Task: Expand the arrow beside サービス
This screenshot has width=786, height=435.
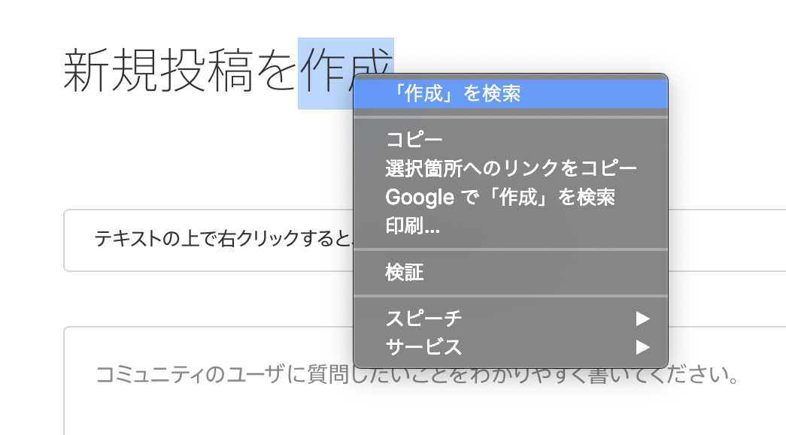Action: click(x=642, y=347)
